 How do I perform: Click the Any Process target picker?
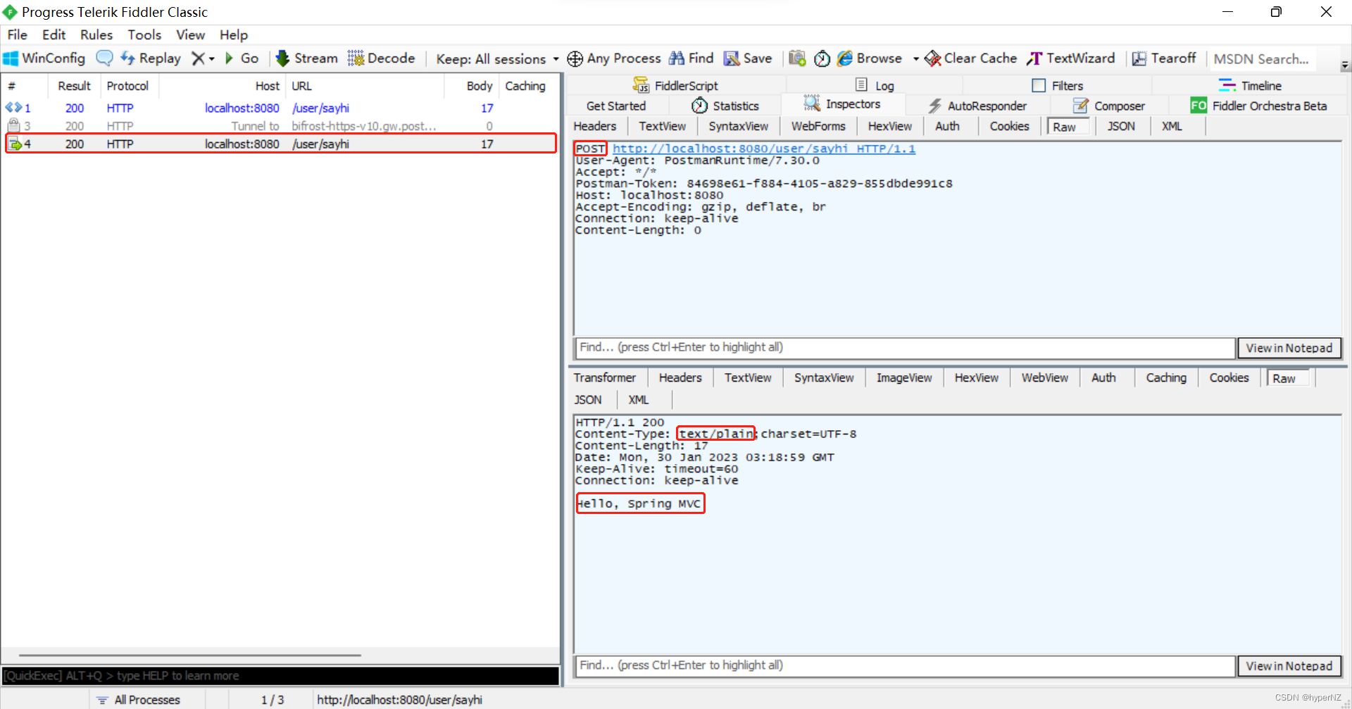click(x=614, y=58)
